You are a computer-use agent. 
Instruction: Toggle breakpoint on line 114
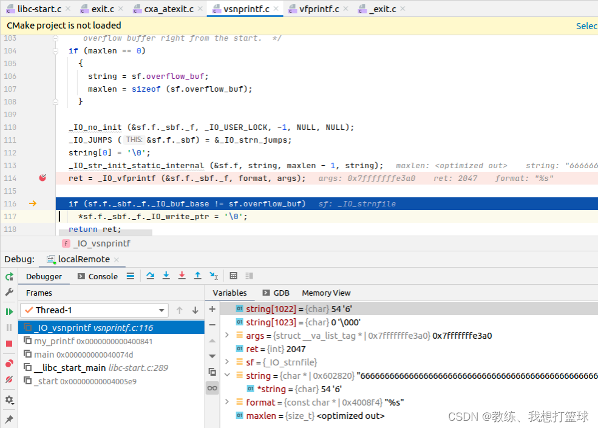(42, 178)
